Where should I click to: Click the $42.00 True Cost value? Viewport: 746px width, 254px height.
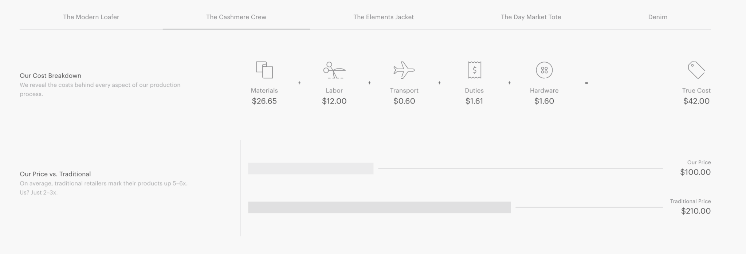click(x=696, y=101)
